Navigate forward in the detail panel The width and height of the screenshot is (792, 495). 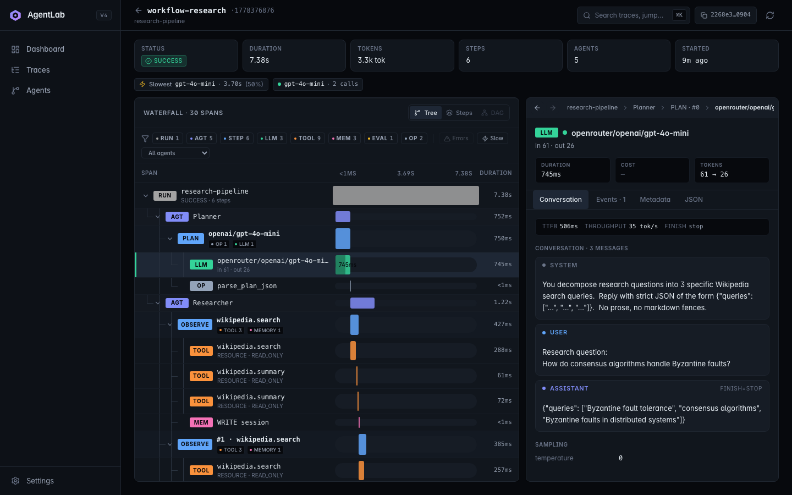point(553,108)
